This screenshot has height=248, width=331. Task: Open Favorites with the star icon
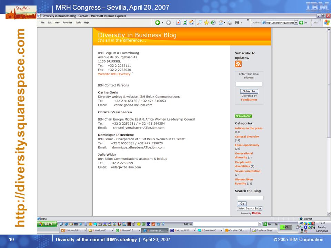pyautogui.click(x=206, y=23)
